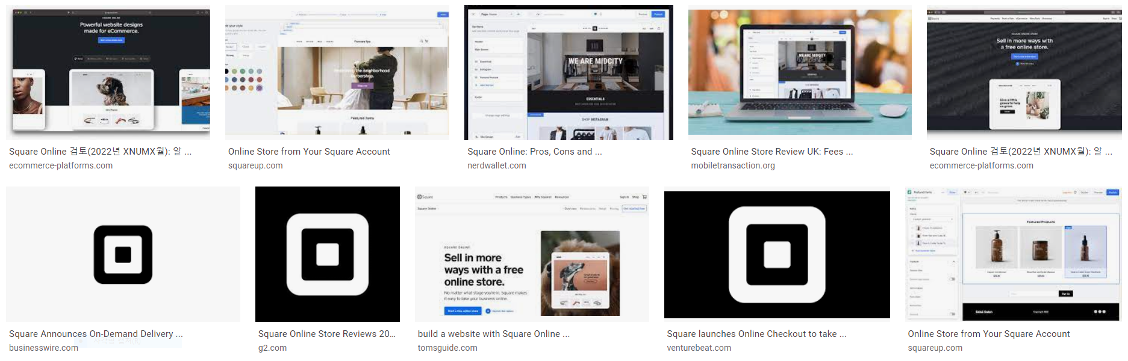This screenshot has height=361, width=1128.
Task: Visit squareup.com under the 'Featured Products' result
Action: click(935, 348)
